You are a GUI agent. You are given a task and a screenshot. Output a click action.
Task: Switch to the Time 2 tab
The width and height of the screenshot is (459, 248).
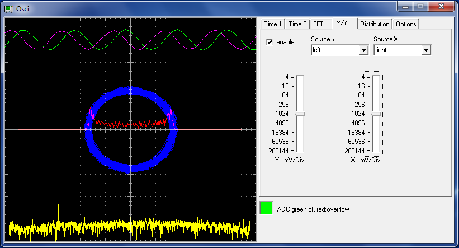click(x=297, y=24)
